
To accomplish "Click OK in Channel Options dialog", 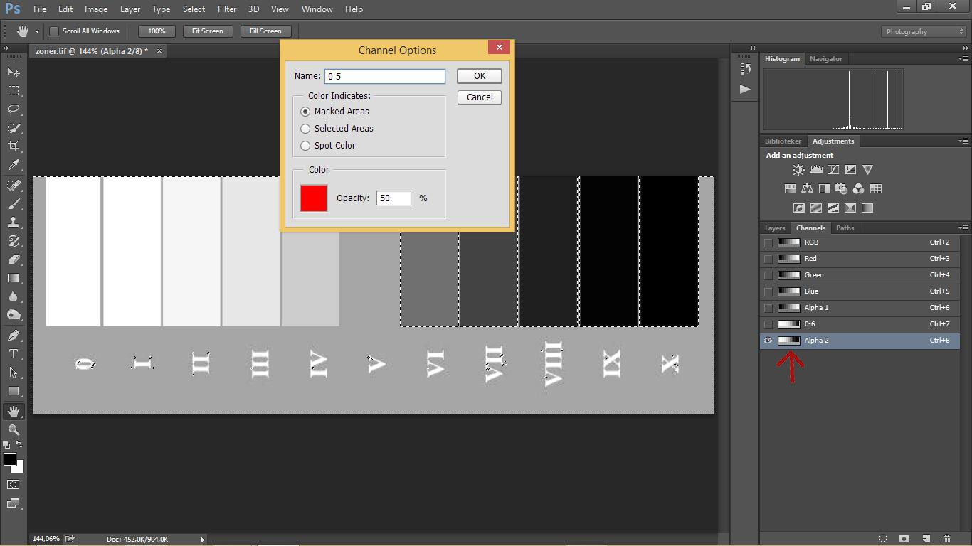I will (479, 76).
